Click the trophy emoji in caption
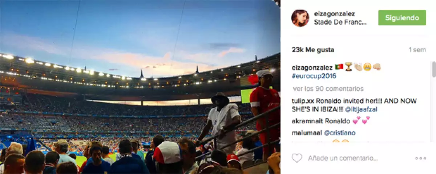The width and height of the screenshot is (436, 174). pos(348,67)
